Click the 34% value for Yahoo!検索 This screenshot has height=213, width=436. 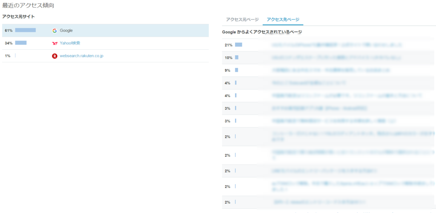[x=9, y=43]
